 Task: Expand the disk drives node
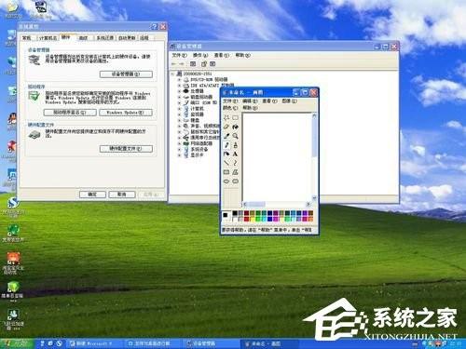pos(179,97)
